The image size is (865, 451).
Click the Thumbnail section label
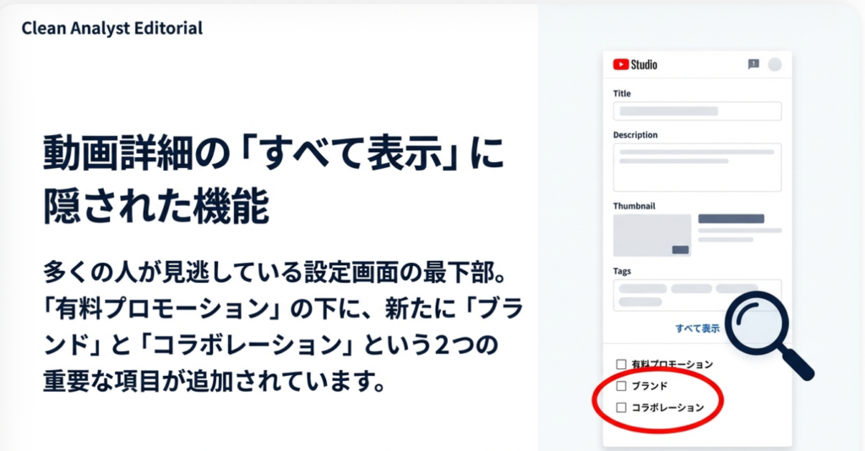click(634, 205)
